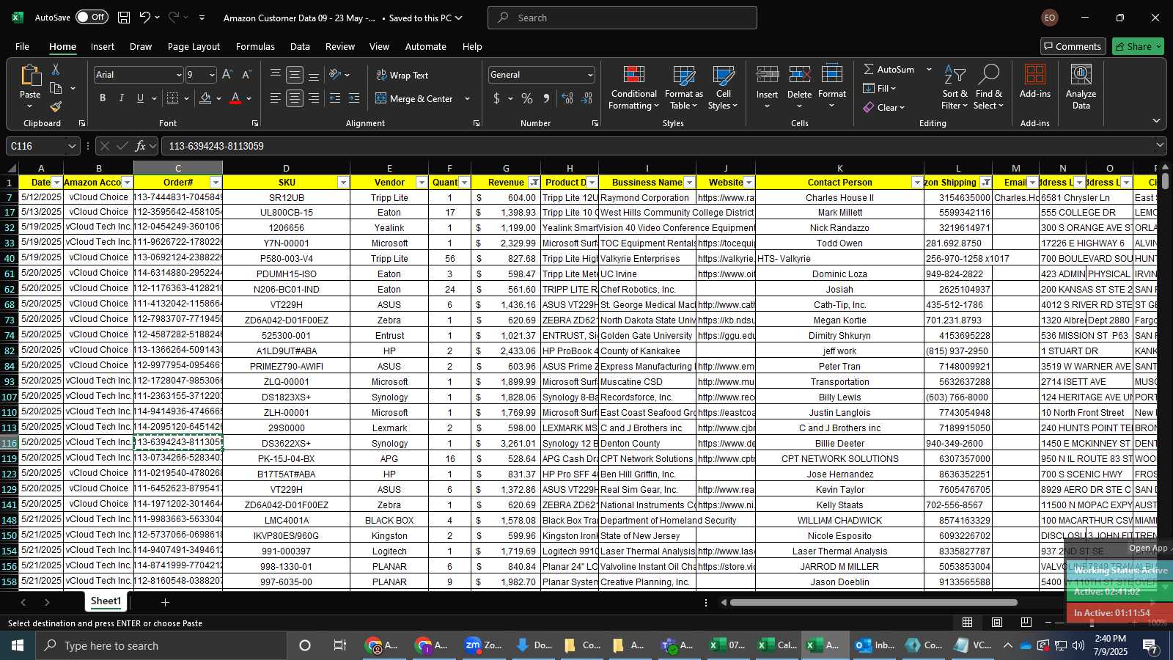Open Conditional Formatting menu
Screen dimensions: 1173x660
pyautogui.click(x=634, y=88)
